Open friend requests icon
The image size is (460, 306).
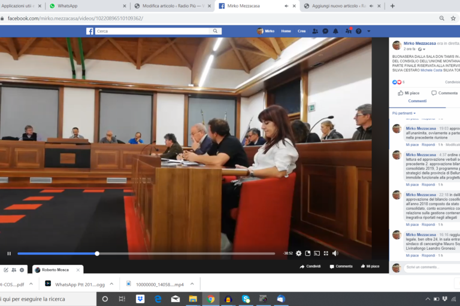pos(315,31)
